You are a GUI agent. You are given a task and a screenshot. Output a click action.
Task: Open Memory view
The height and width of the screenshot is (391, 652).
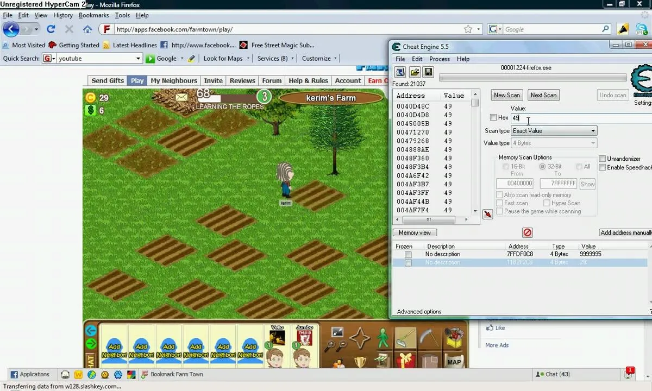click(x=415, y=232)
